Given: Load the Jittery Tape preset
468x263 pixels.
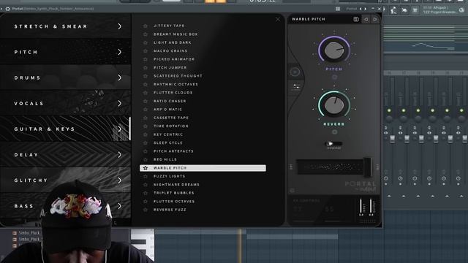Looking at the screenshot, I should 169,26.
